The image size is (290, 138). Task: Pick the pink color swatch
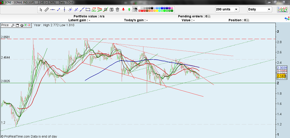pyautogui.click(x=172, y=8)
